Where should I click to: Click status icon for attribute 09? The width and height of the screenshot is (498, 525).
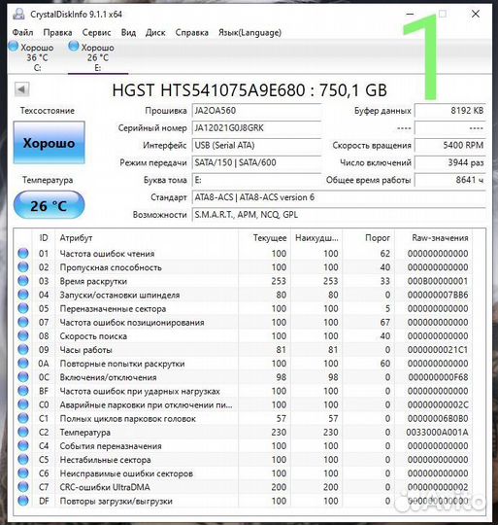(x=23, y=350)
